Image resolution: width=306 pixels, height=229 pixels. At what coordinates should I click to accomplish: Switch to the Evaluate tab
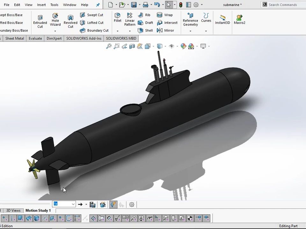[35, 38]
